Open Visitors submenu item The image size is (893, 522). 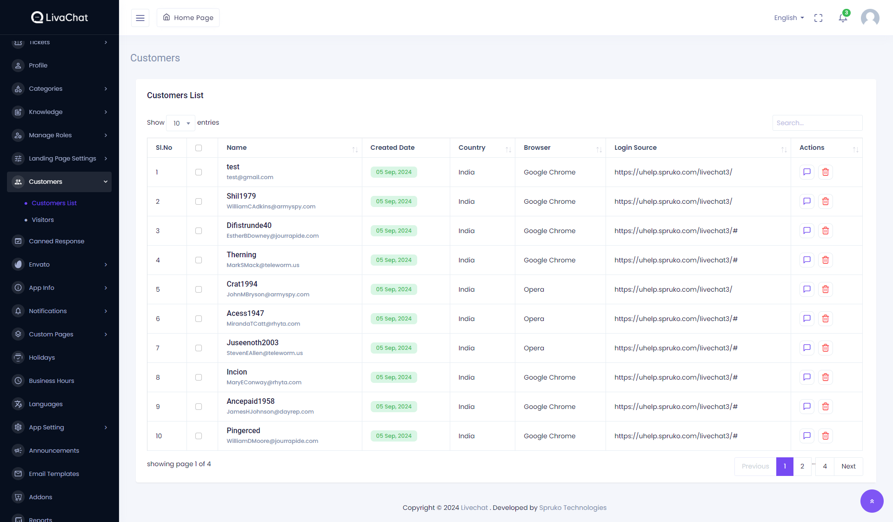tap(43, 220)
